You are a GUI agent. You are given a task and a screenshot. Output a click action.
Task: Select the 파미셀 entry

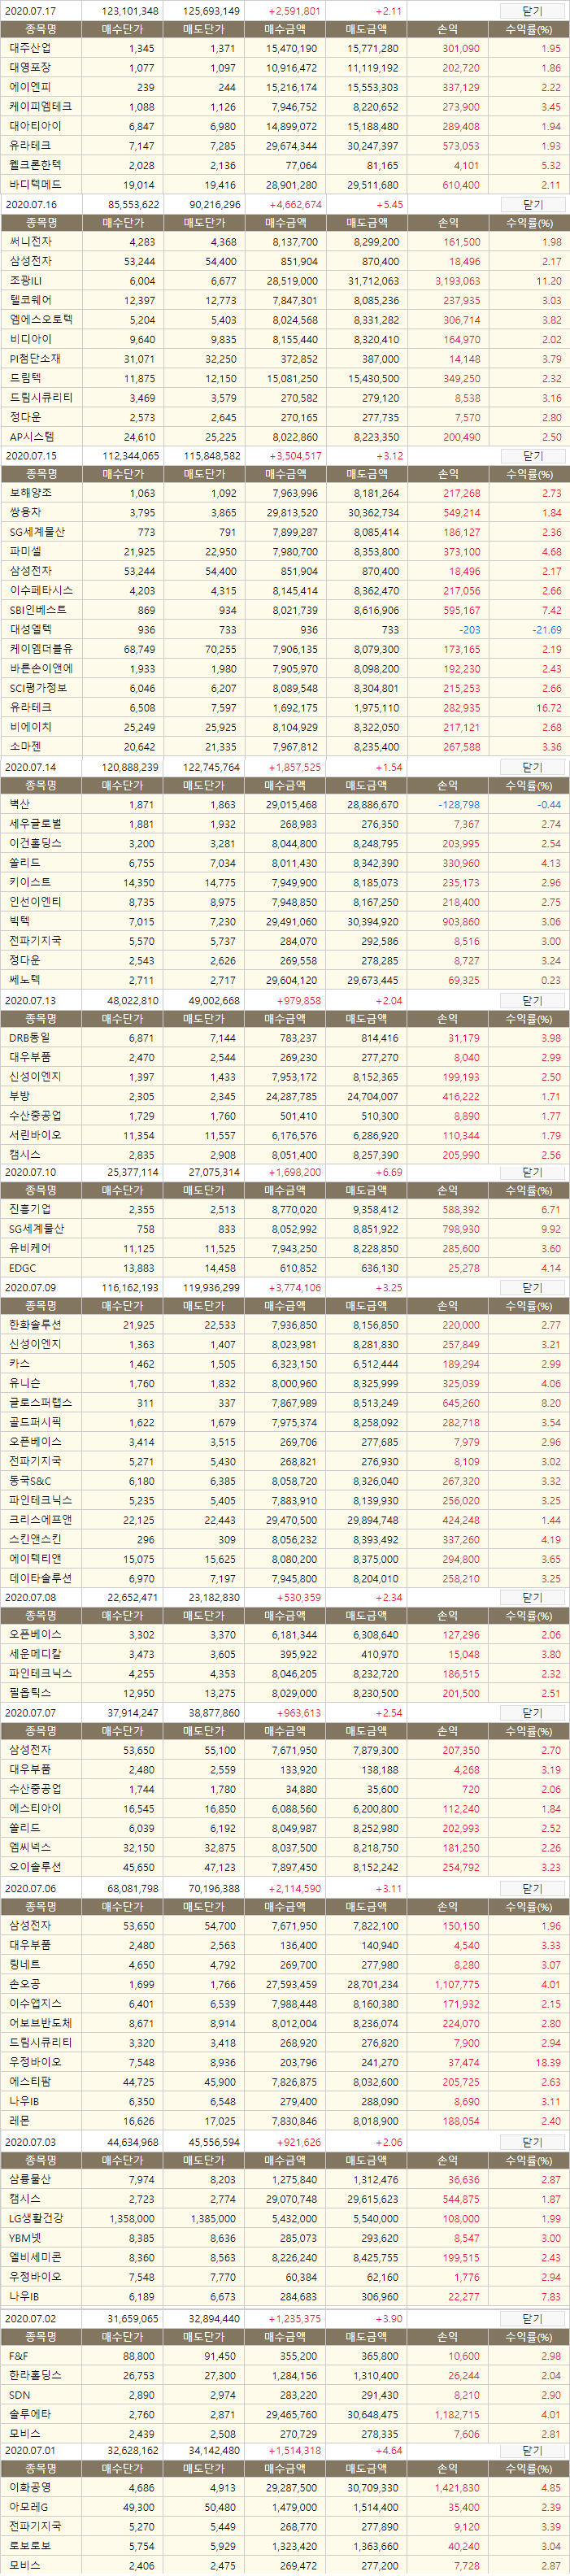pyautogui.click(x=285, y=551)
